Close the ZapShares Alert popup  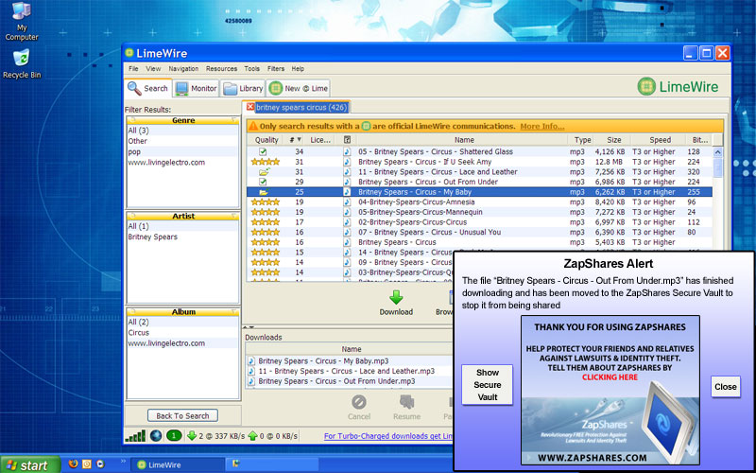pyautogui.click(x=726, y=387)
